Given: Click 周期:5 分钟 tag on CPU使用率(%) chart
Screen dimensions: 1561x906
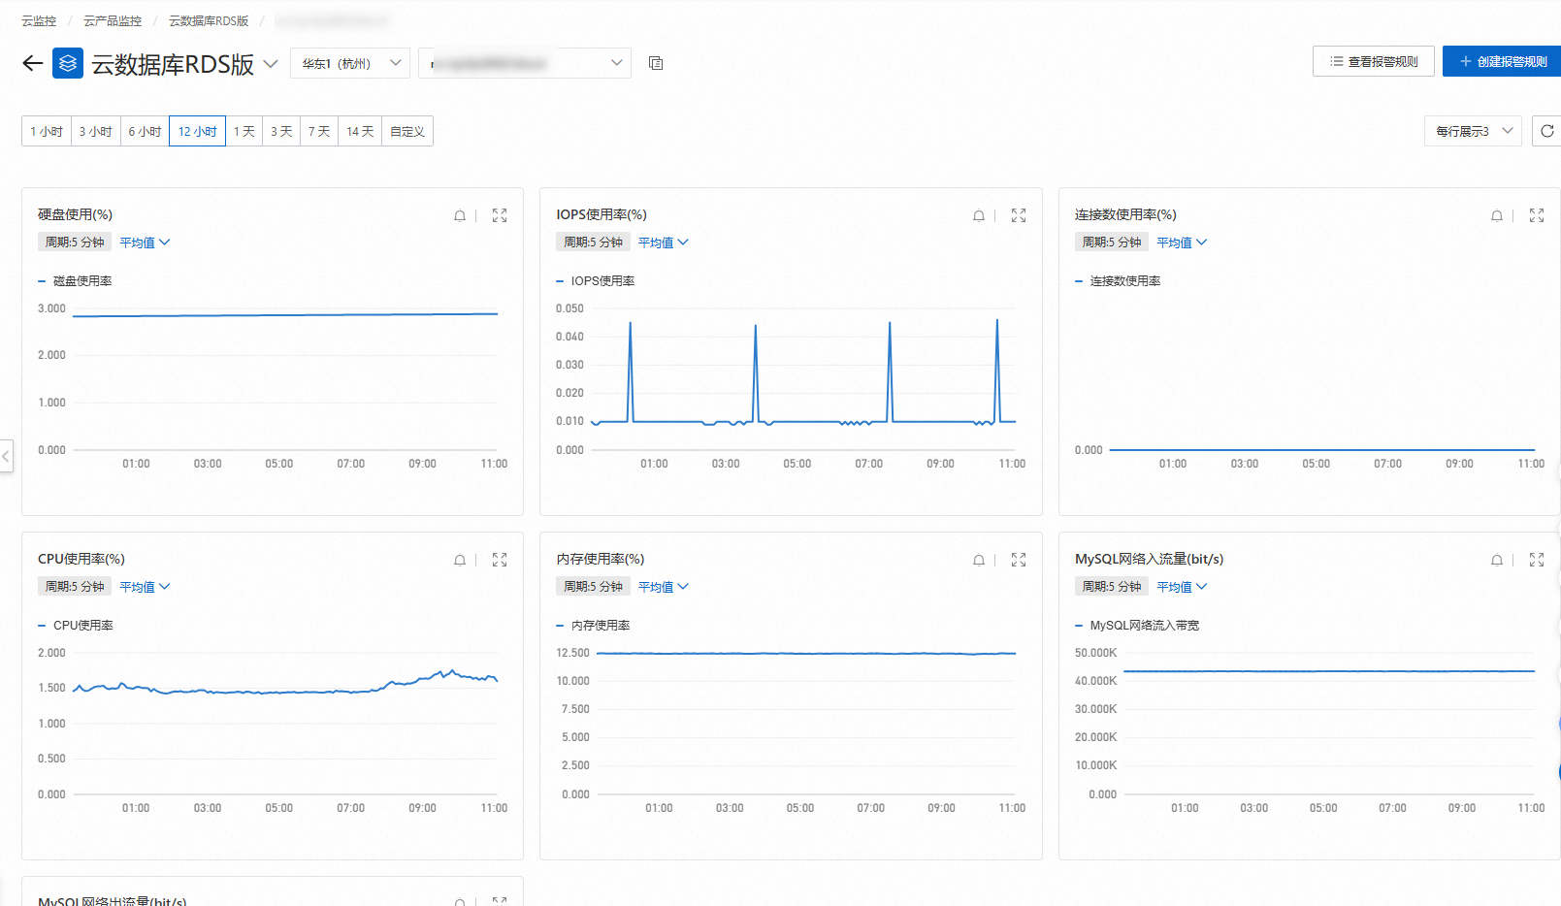Looking at the screenshot, I should 75,587.
